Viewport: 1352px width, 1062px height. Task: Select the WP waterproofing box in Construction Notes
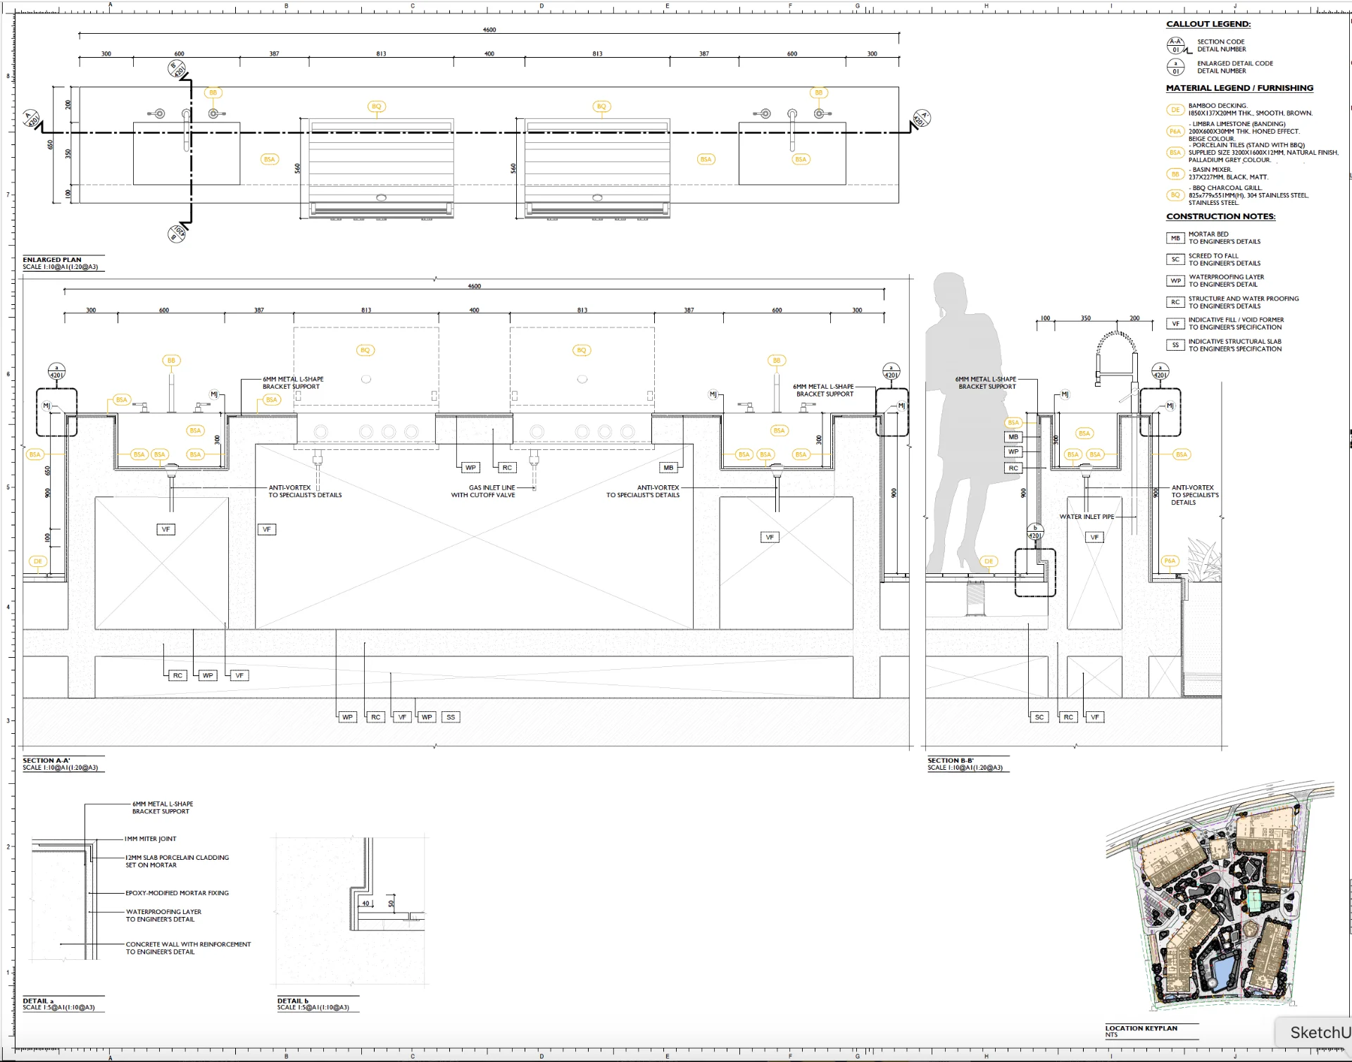[1175, 281]
